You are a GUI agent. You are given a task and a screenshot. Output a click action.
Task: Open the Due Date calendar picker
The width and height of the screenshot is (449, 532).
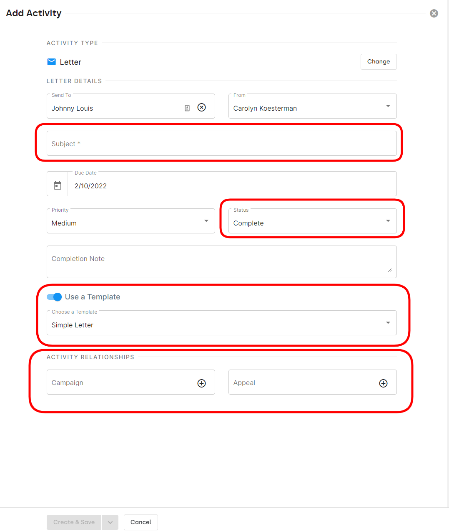tap(58, 185)
